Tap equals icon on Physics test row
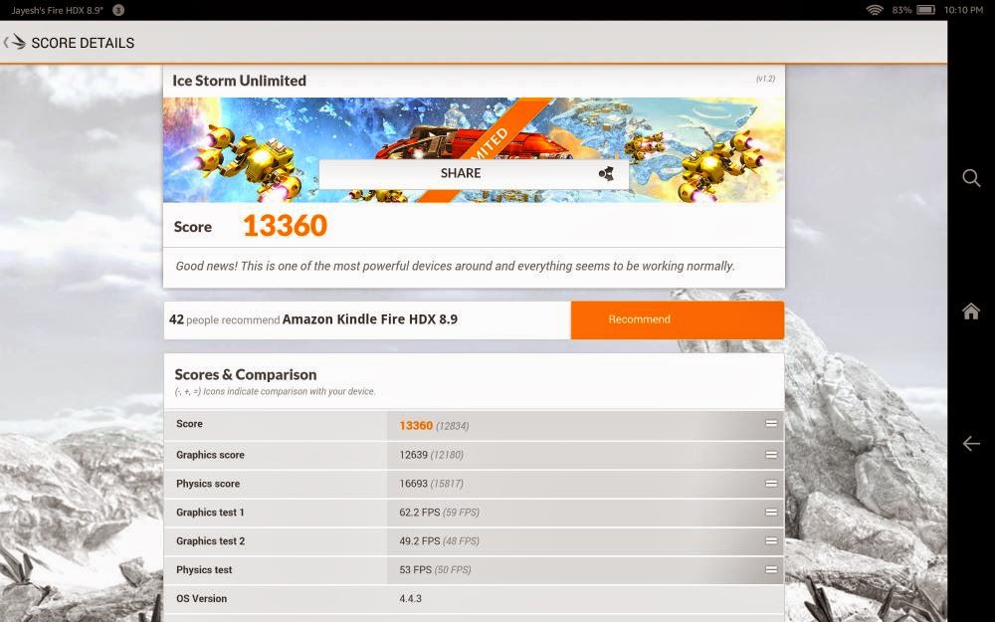 [x=771, y=569]
